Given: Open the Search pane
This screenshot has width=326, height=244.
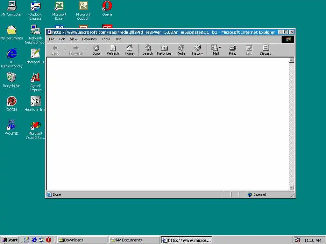Looking at the screenshot, I should click(x=148, y=50).
